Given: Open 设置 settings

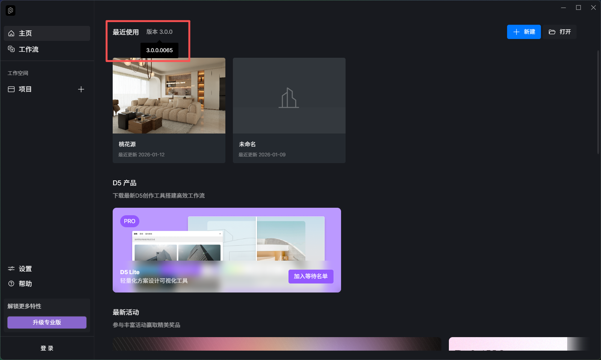Looking at the screenshot, I should 25,269.
